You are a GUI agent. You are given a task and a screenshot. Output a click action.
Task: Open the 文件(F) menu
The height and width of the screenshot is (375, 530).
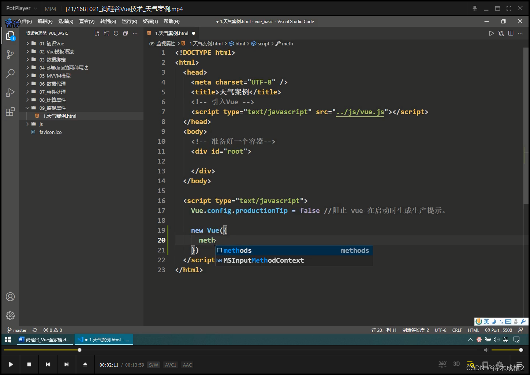[x=25, y=22]
